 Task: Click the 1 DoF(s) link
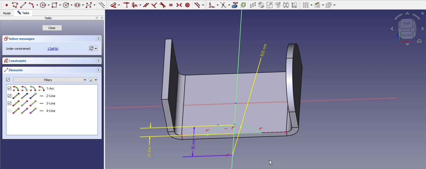click(x=53, y=49)
